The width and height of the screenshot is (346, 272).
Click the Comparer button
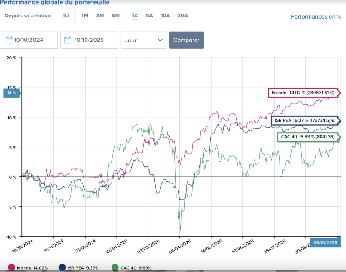coord(186,40)
